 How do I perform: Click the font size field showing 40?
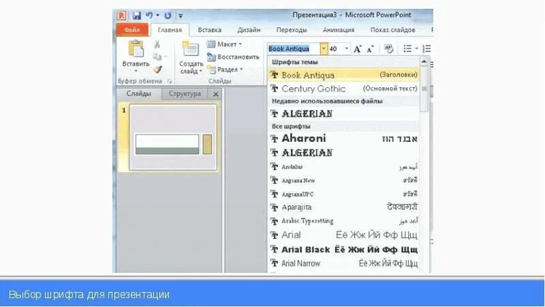click(336, 48)
